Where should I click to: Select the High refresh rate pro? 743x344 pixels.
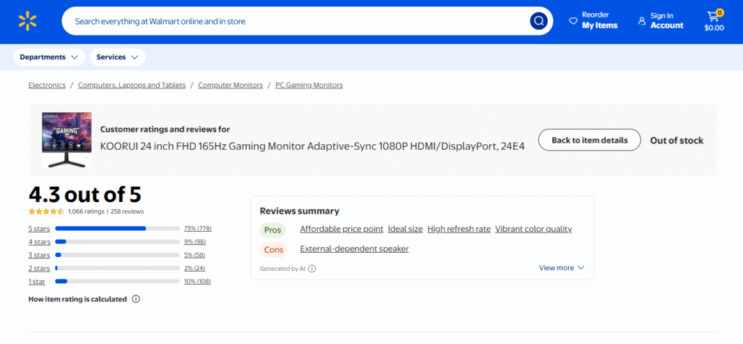[x=459, y=229]
